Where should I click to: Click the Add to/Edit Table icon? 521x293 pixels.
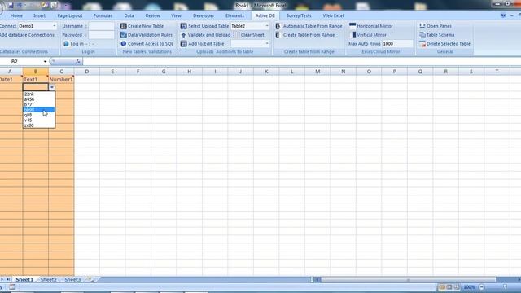(183, 43)
